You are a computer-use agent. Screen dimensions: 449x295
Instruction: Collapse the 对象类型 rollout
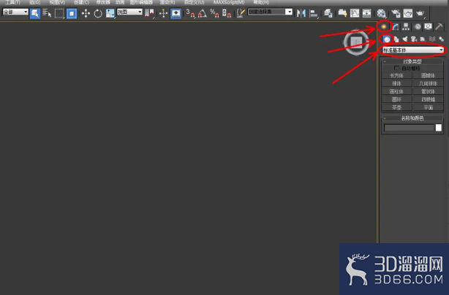[x=412, y=61]
